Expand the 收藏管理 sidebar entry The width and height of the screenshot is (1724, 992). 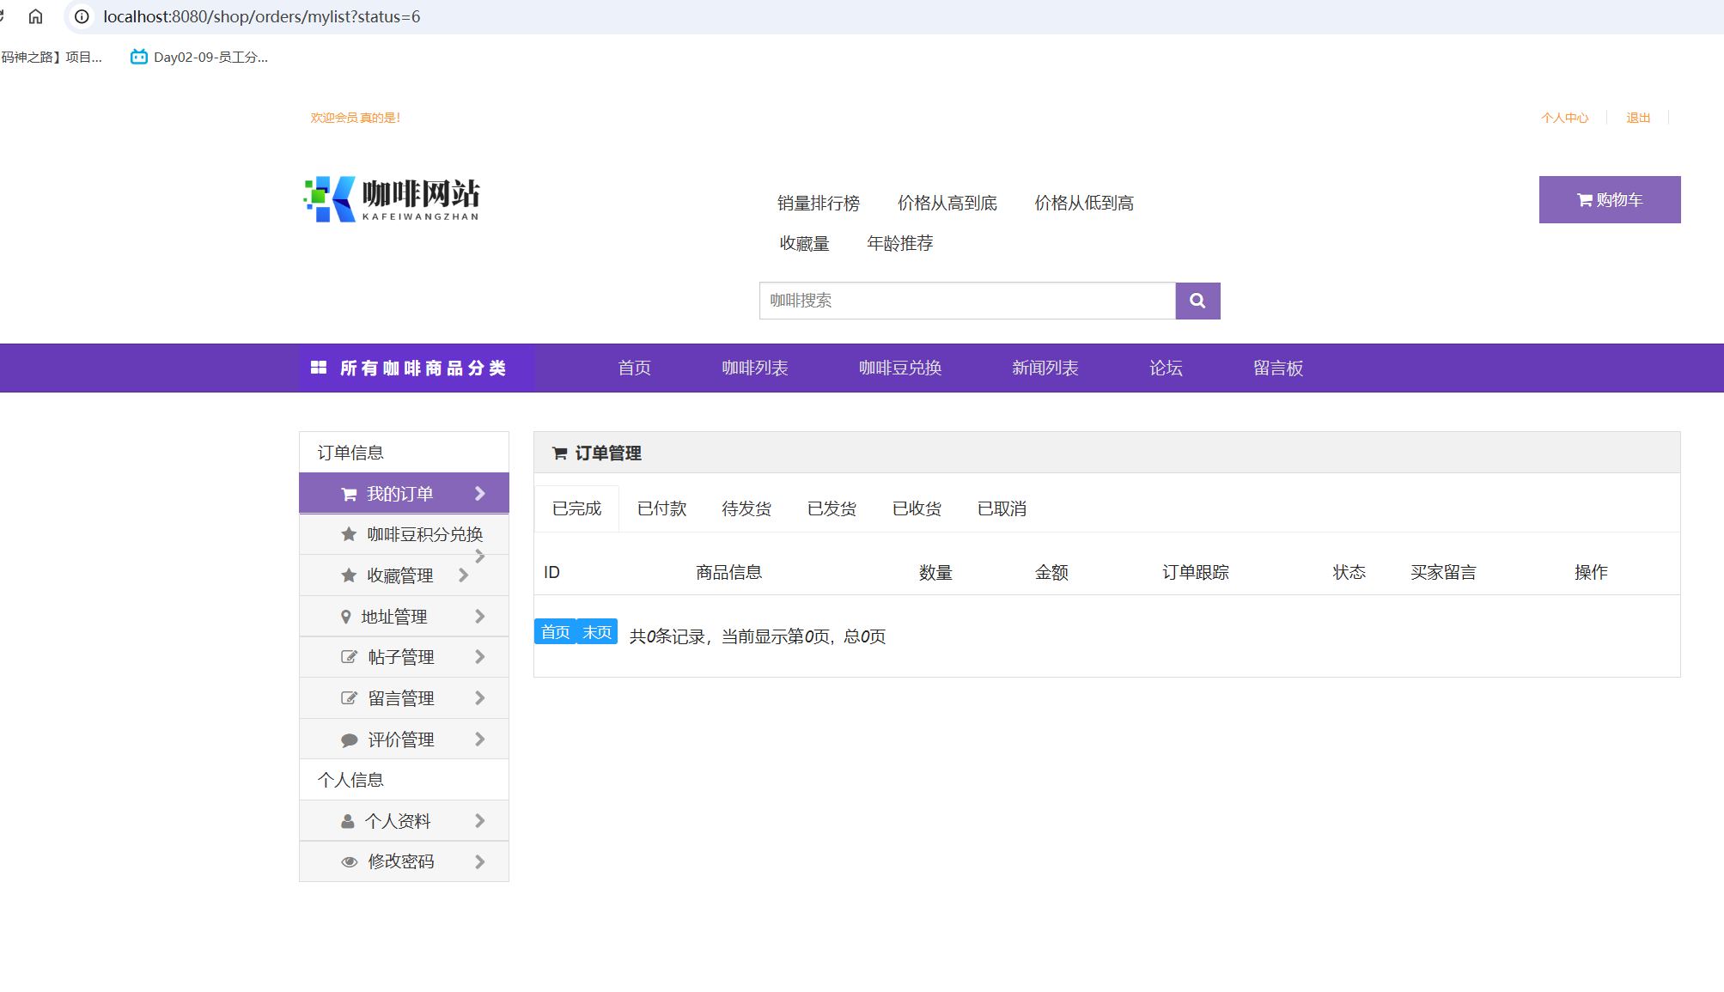[x=464, y=575]
